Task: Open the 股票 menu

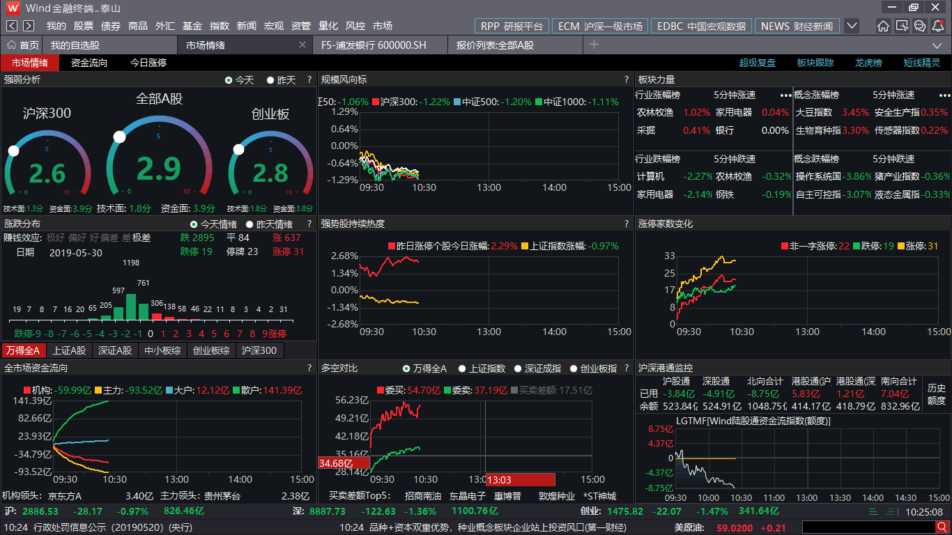Action: [x=84, y=26]
